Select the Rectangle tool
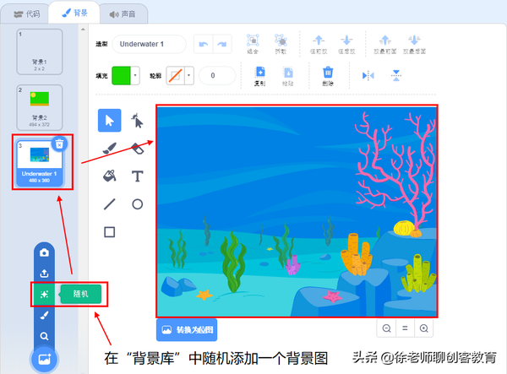 108,231
